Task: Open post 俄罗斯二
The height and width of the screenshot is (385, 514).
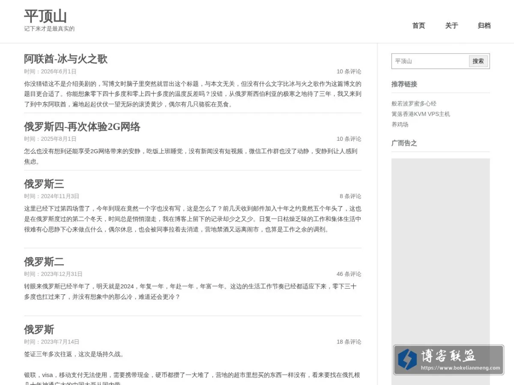Action: click(44, 262)
